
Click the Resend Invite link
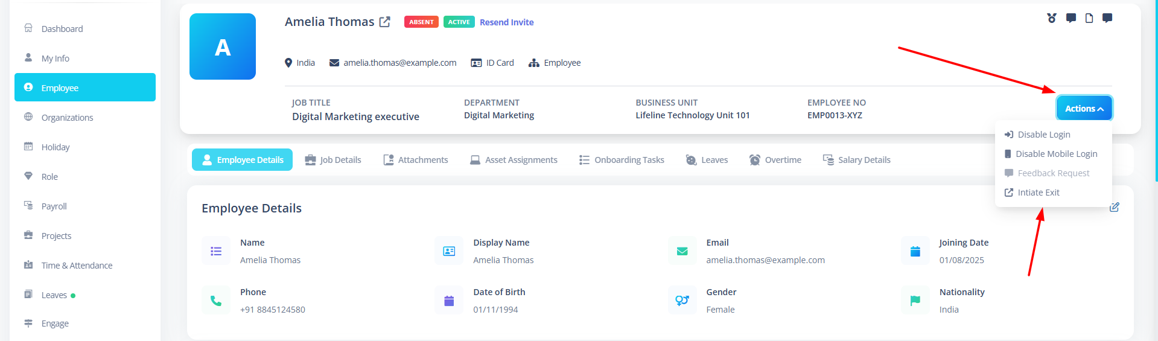pyautogui.click(x=507, y=22)
